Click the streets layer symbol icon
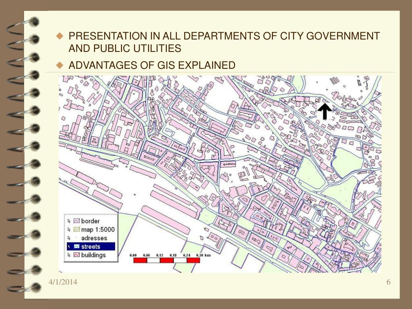The height and width of the screenshot is (309, 412). pos(76,247)
